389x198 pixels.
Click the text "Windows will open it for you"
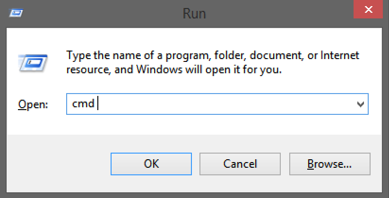tap(209, 69)
